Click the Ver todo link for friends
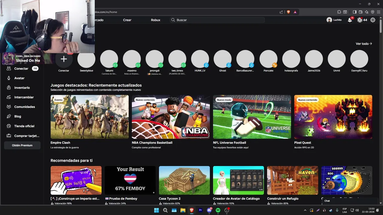 coord(364,44)
